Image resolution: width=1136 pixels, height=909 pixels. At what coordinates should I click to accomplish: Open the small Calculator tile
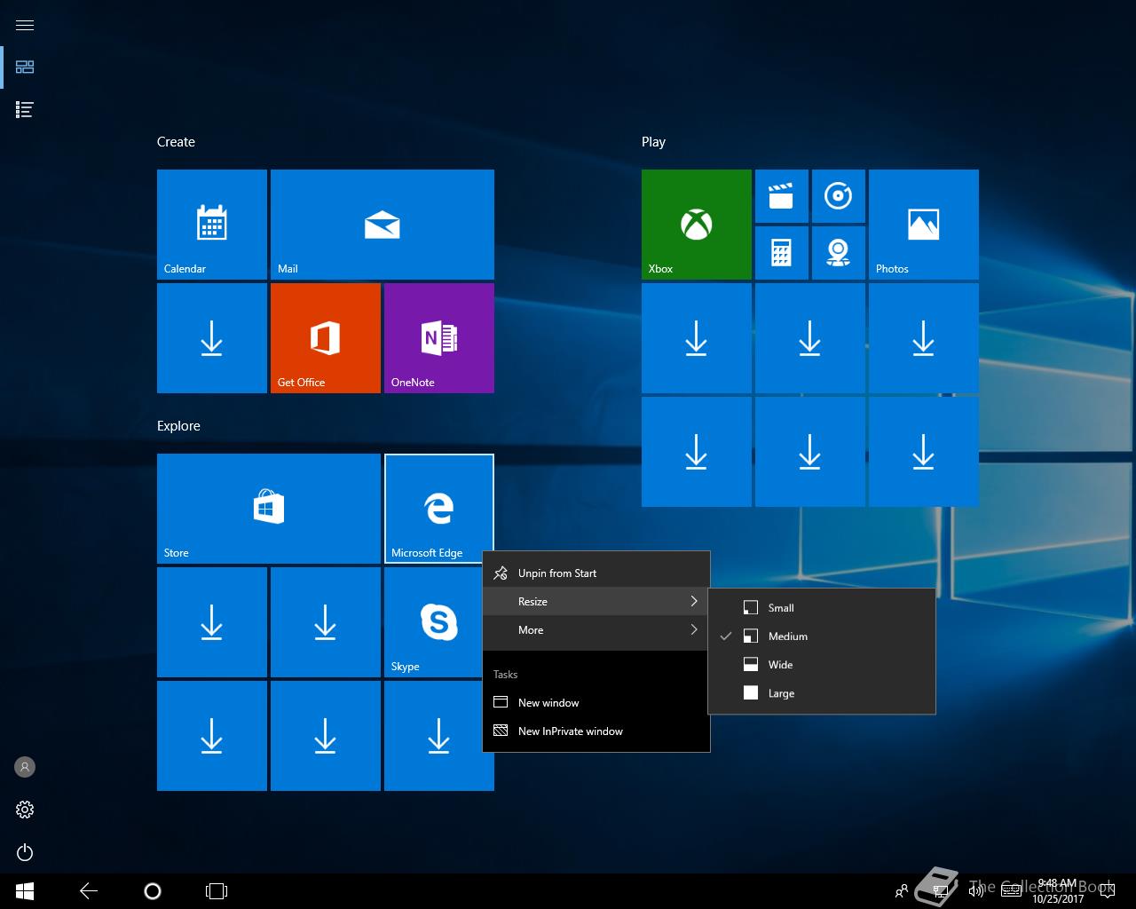(782, 253)
